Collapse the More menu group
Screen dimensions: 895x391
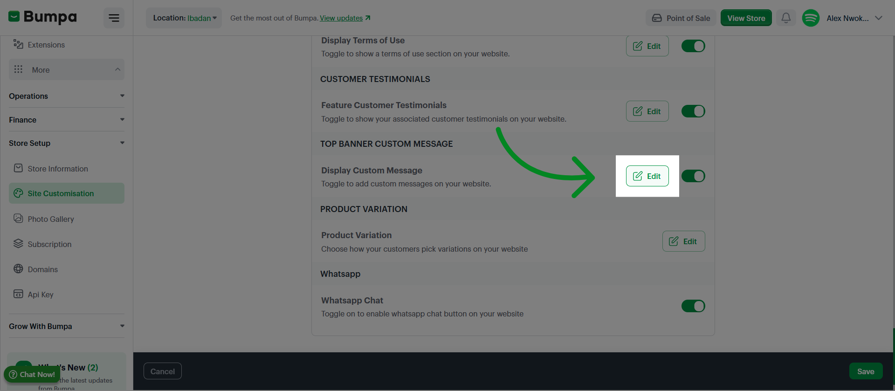[67, 69]
